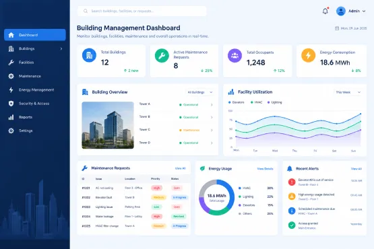Click the Sun data point on Elevators line
This screenshot has width=374, height=249.
point(361,114)
